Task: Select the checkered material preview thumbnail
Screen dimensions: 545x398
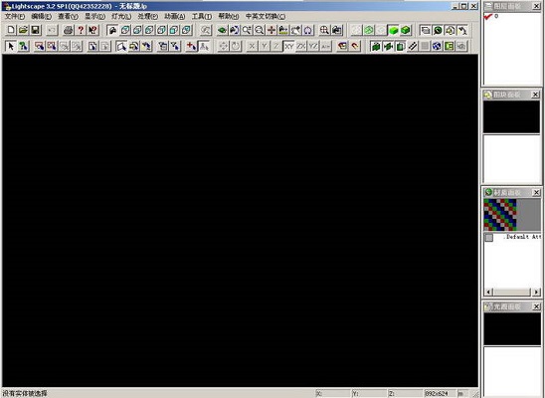Action: coord(500,215)
